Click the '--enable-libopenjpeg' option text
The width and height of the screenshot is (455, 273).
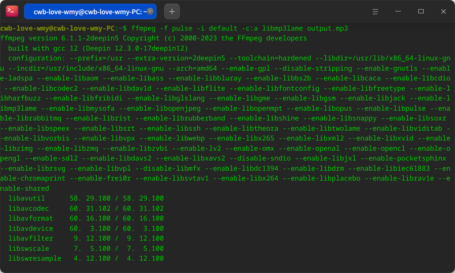160,108
